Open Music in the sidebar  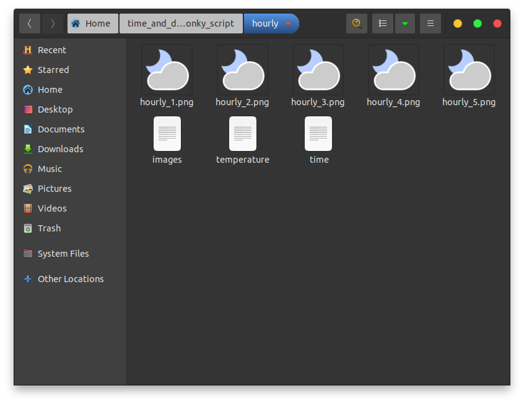(70, 169)
